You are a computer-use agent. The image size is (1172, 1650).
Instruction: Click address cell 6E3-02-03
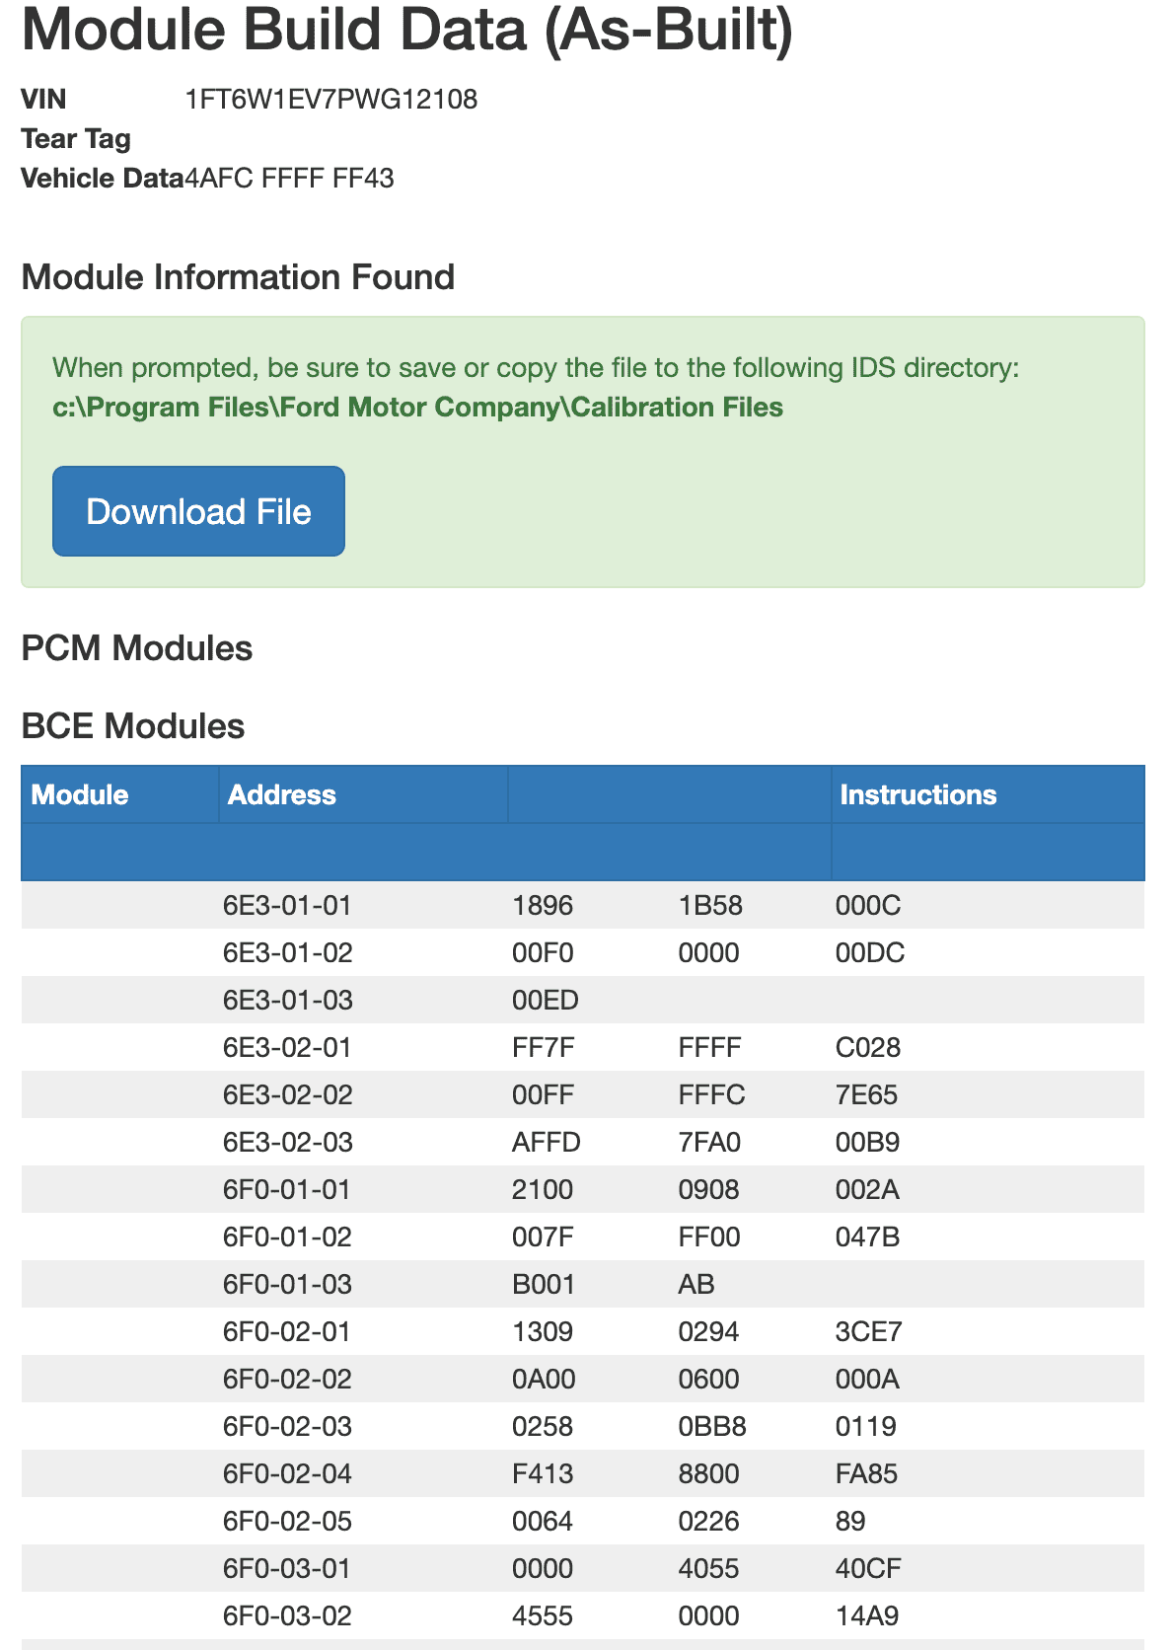[x=287, y=1142]
